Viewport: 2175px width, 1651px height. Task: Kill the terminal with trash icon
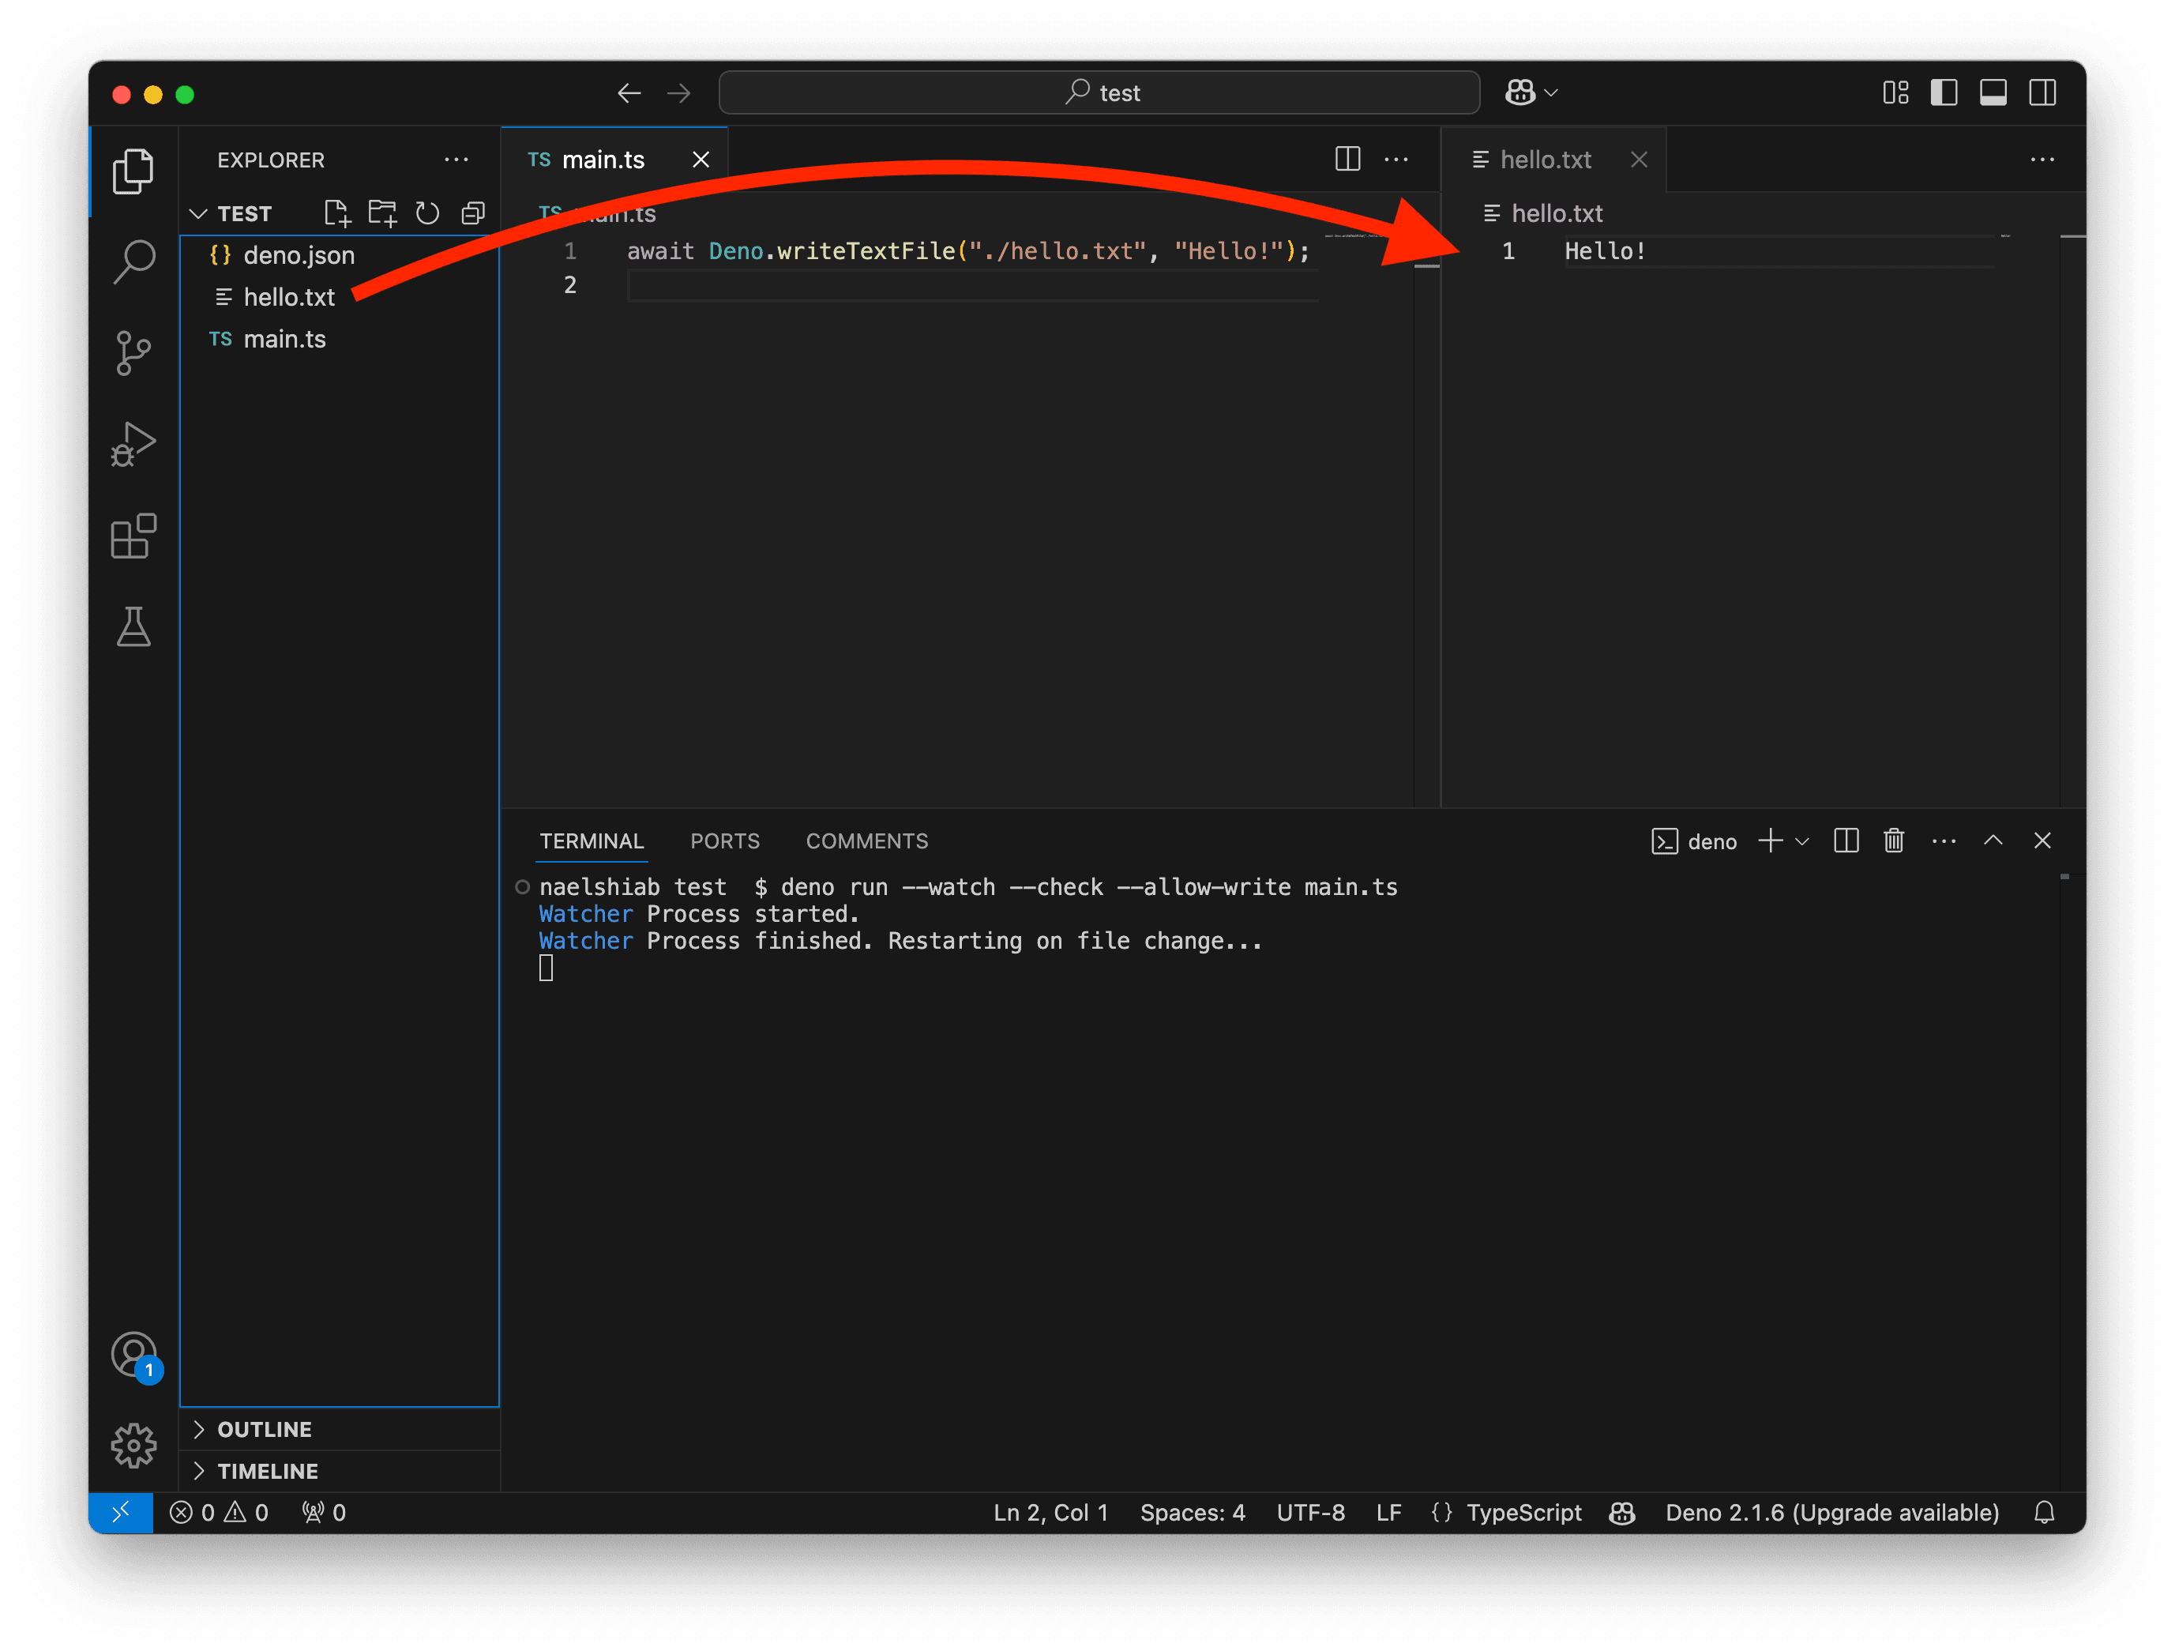[1894, 841]
